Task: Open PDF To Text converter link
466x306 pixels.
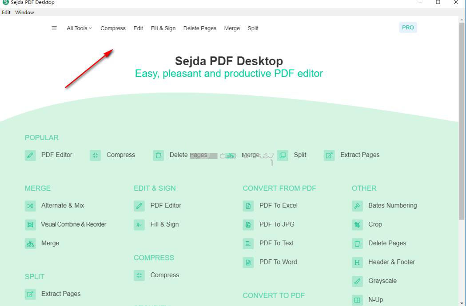Action: pos(277,243)
